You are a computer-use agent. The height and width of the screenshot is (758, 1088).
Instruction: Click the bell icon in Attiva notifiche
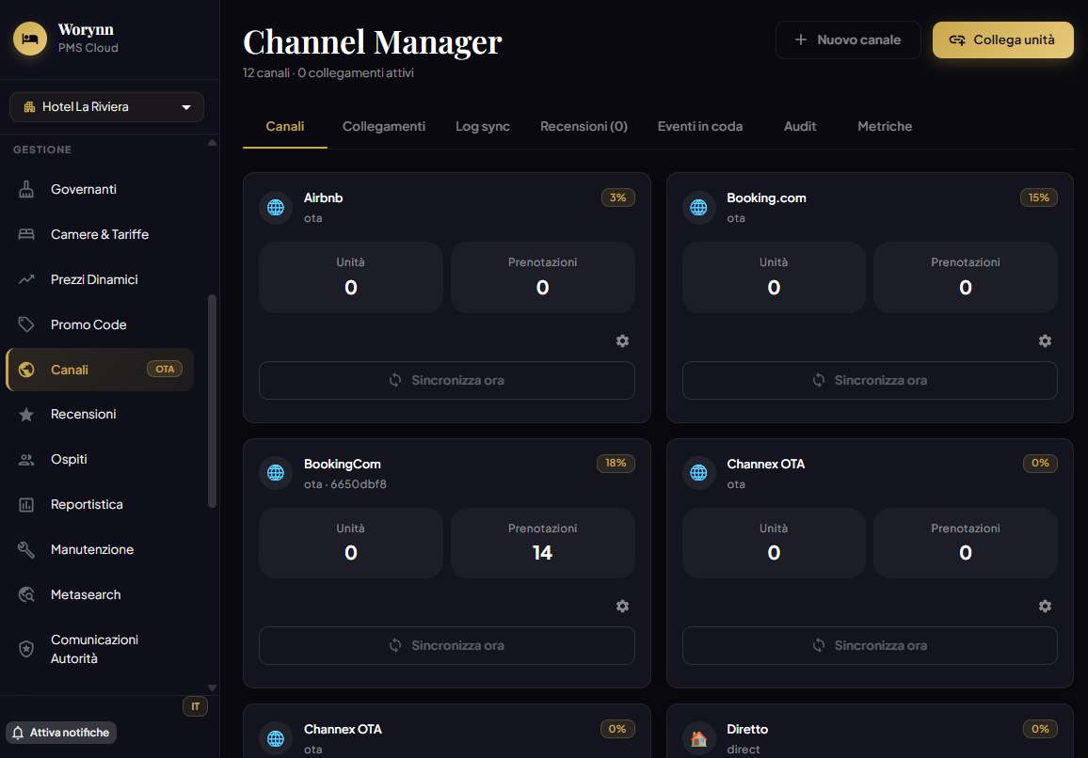pyautogui.click(x=18, y=733)
